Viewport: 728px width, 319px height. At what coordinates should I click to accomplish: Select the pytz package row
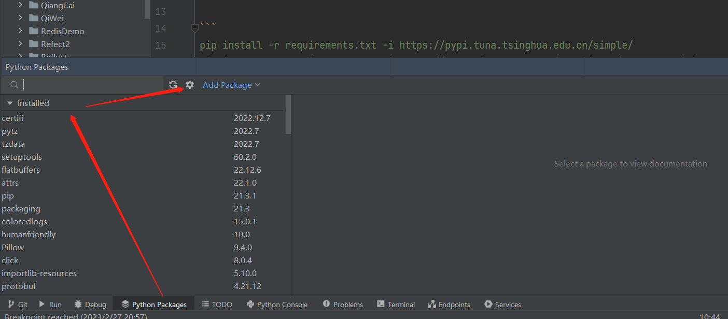143,131
